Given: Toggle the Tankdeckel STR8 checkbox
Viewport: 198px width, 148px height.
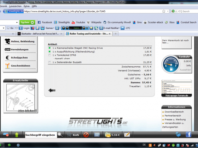Looking at the screenshot, I should [49, 55].
